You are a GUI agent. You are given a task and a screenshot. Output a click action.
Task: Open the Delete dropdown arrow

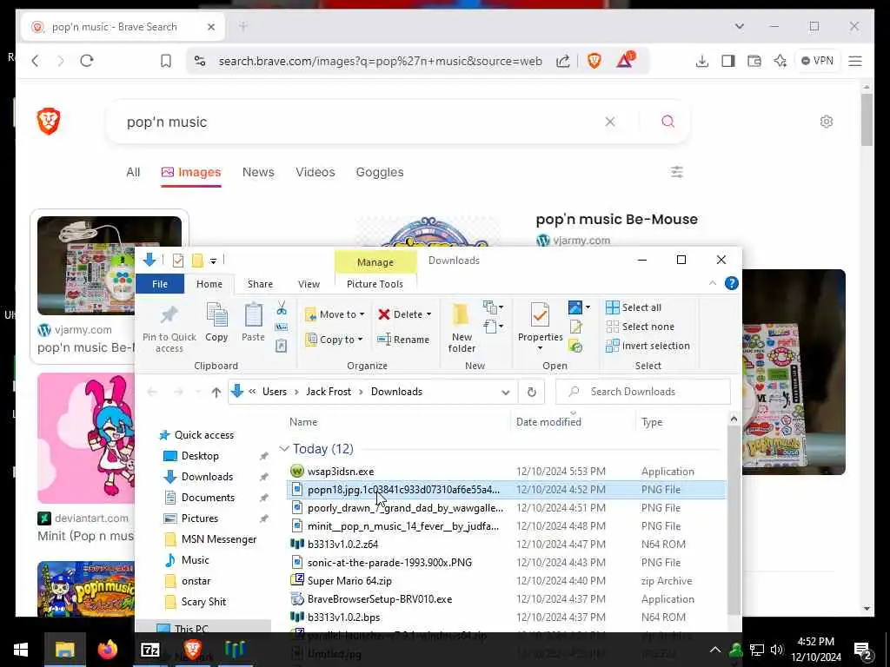[429, 314]
